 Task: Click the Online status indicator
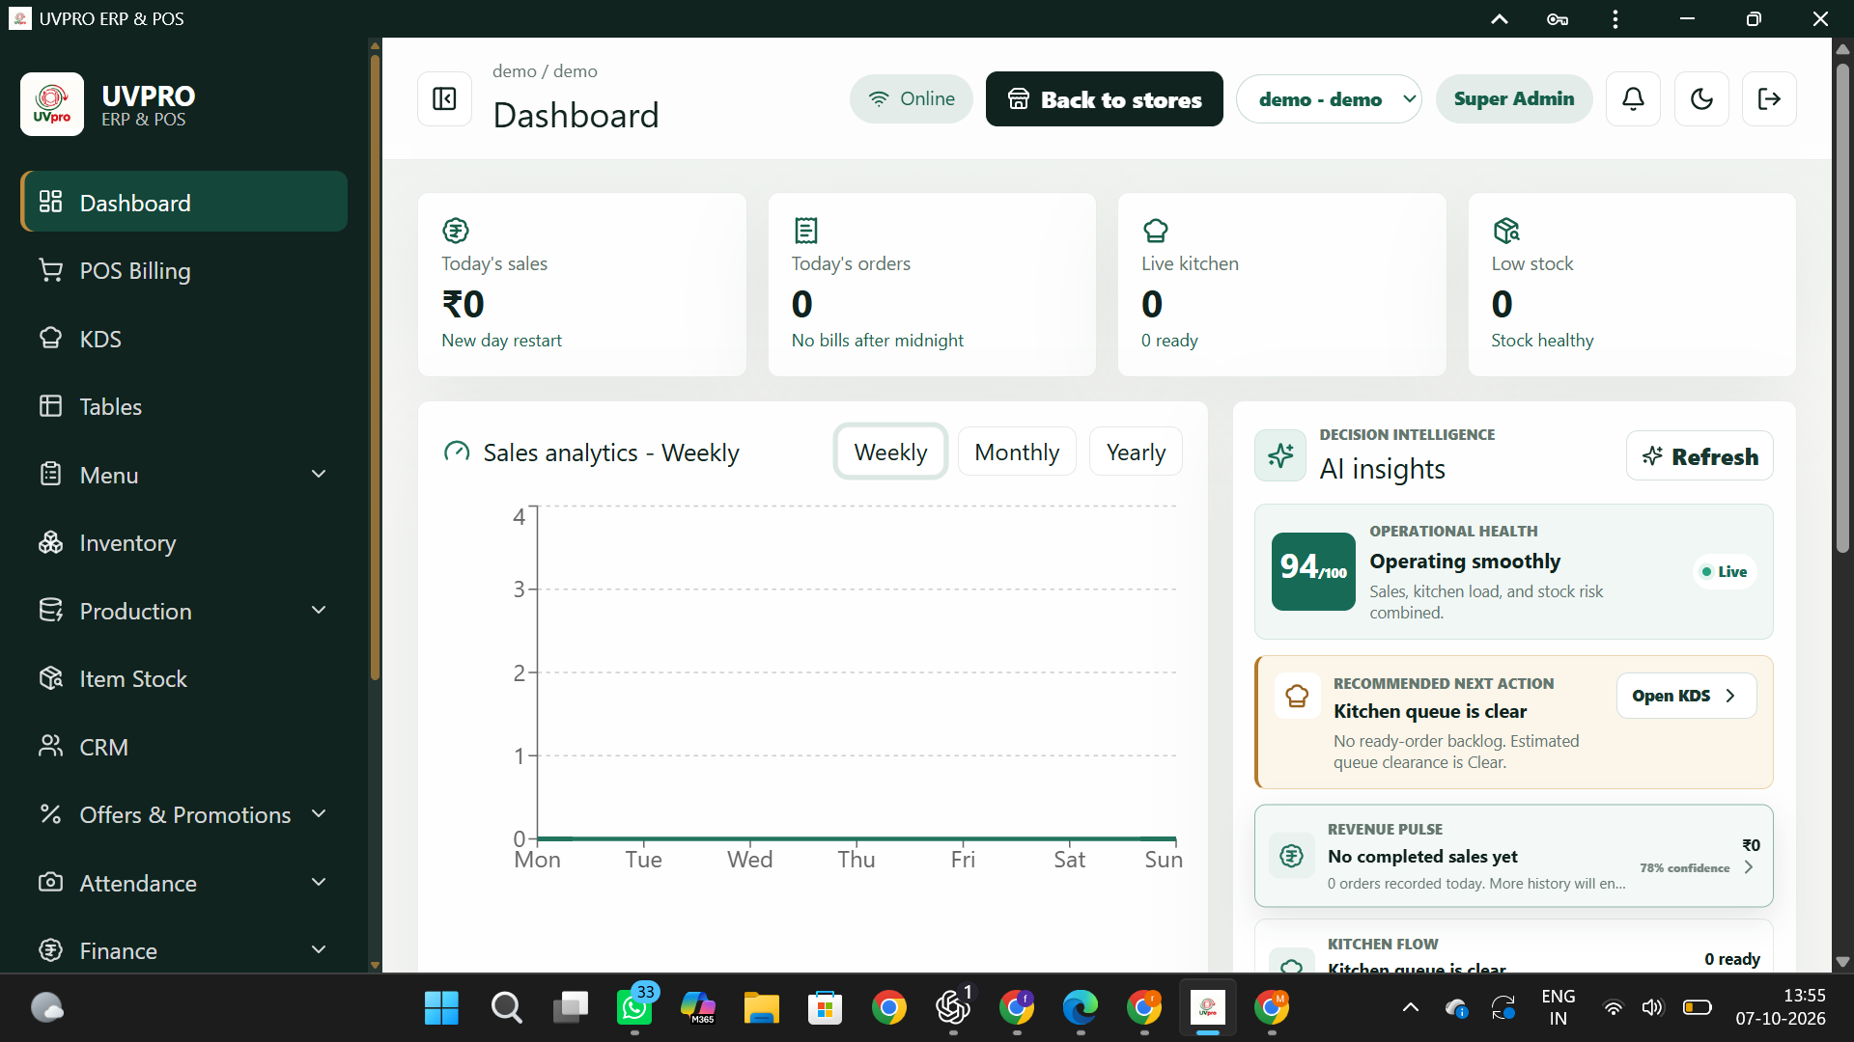click(x=911, y=98)
